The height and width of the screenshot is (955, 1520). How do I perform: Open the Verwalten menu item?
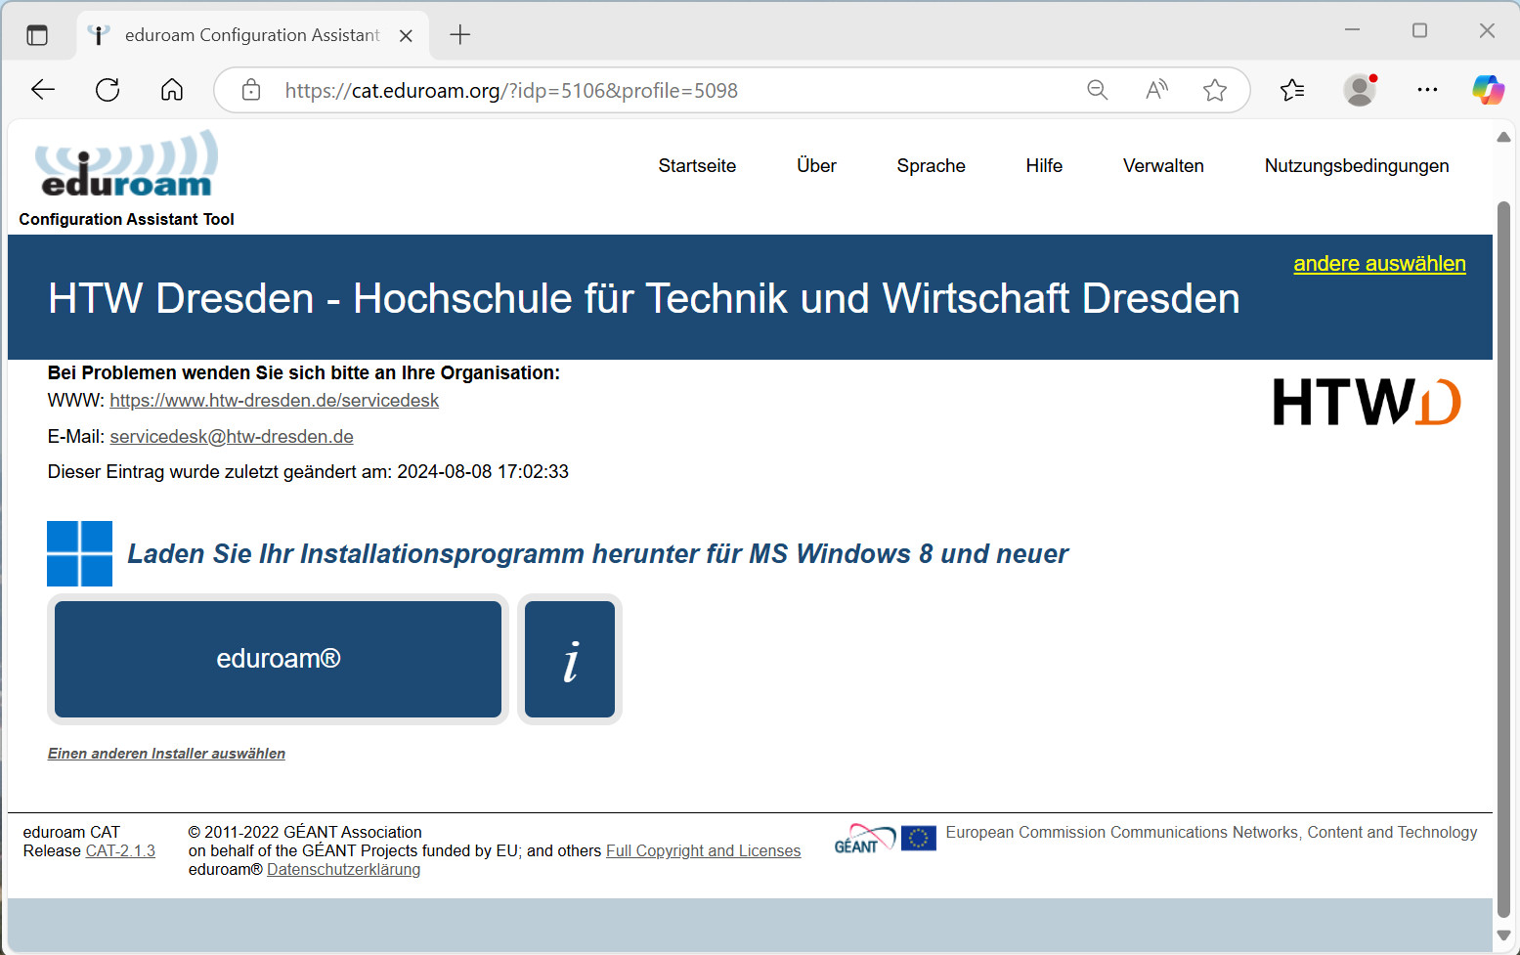[1163, 166]
